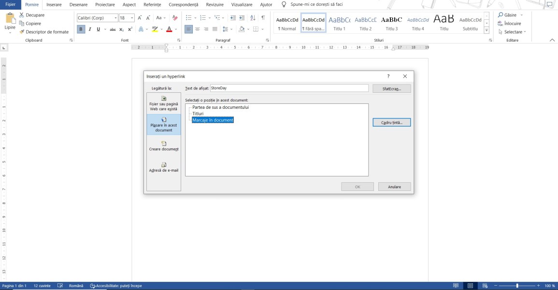
Task: Open font name dropdown Calibri (Corp)
Action: [x=115, y=18]
